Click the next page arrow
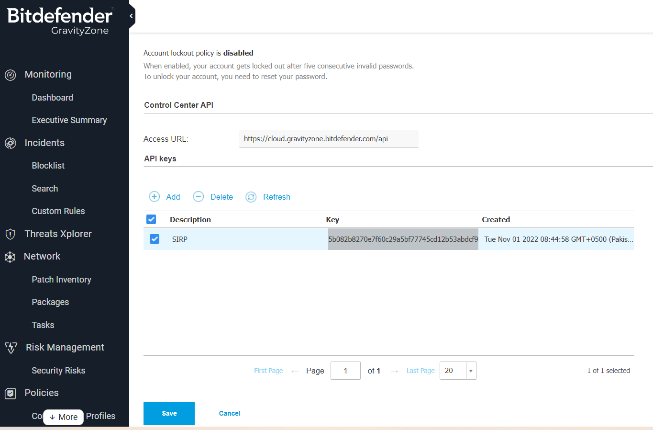This screenshot has height=430, width=653. (394, 371)
